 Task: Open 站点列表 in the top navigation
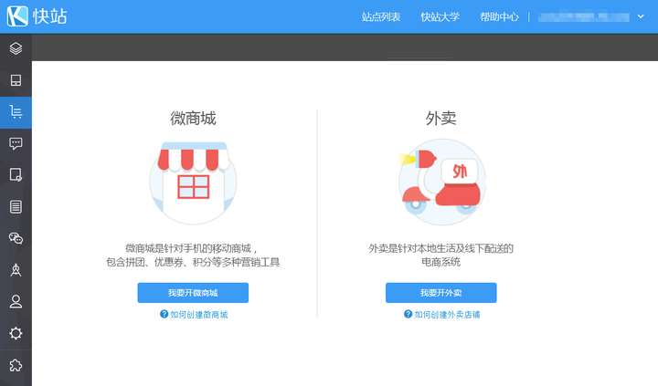pyautogui.click(x=381, y=17)
